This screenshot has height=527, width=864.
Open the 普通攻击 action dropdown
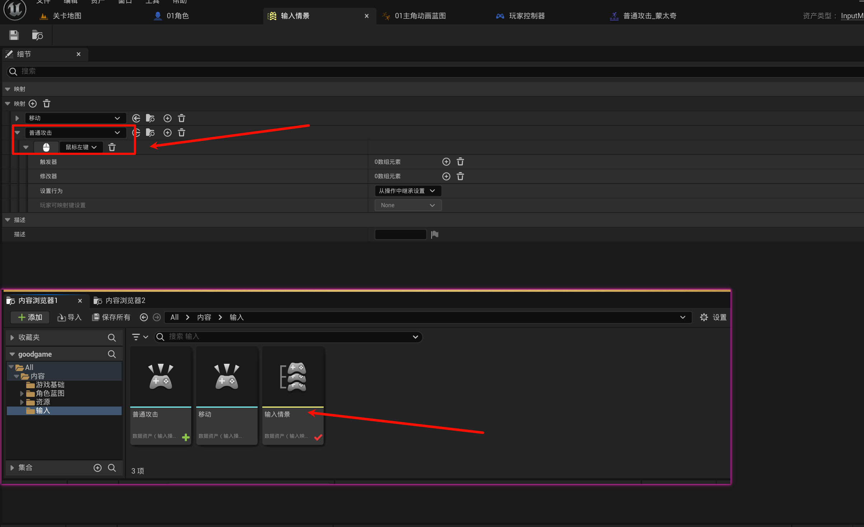[75, 133]
